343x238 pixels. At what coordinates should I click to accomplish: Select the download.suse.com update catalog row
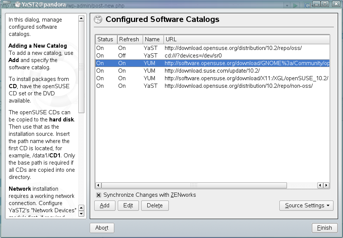[x=212, y=71]
